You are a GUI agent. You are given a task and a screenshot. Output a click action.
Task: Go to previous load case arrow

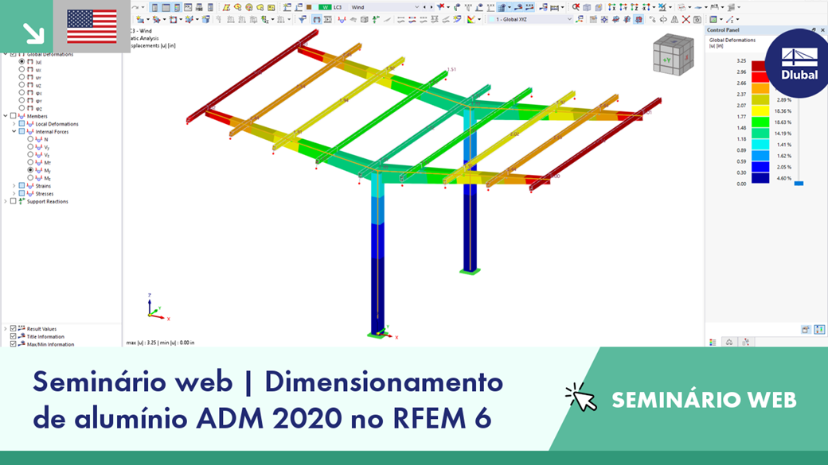(425, 7)
